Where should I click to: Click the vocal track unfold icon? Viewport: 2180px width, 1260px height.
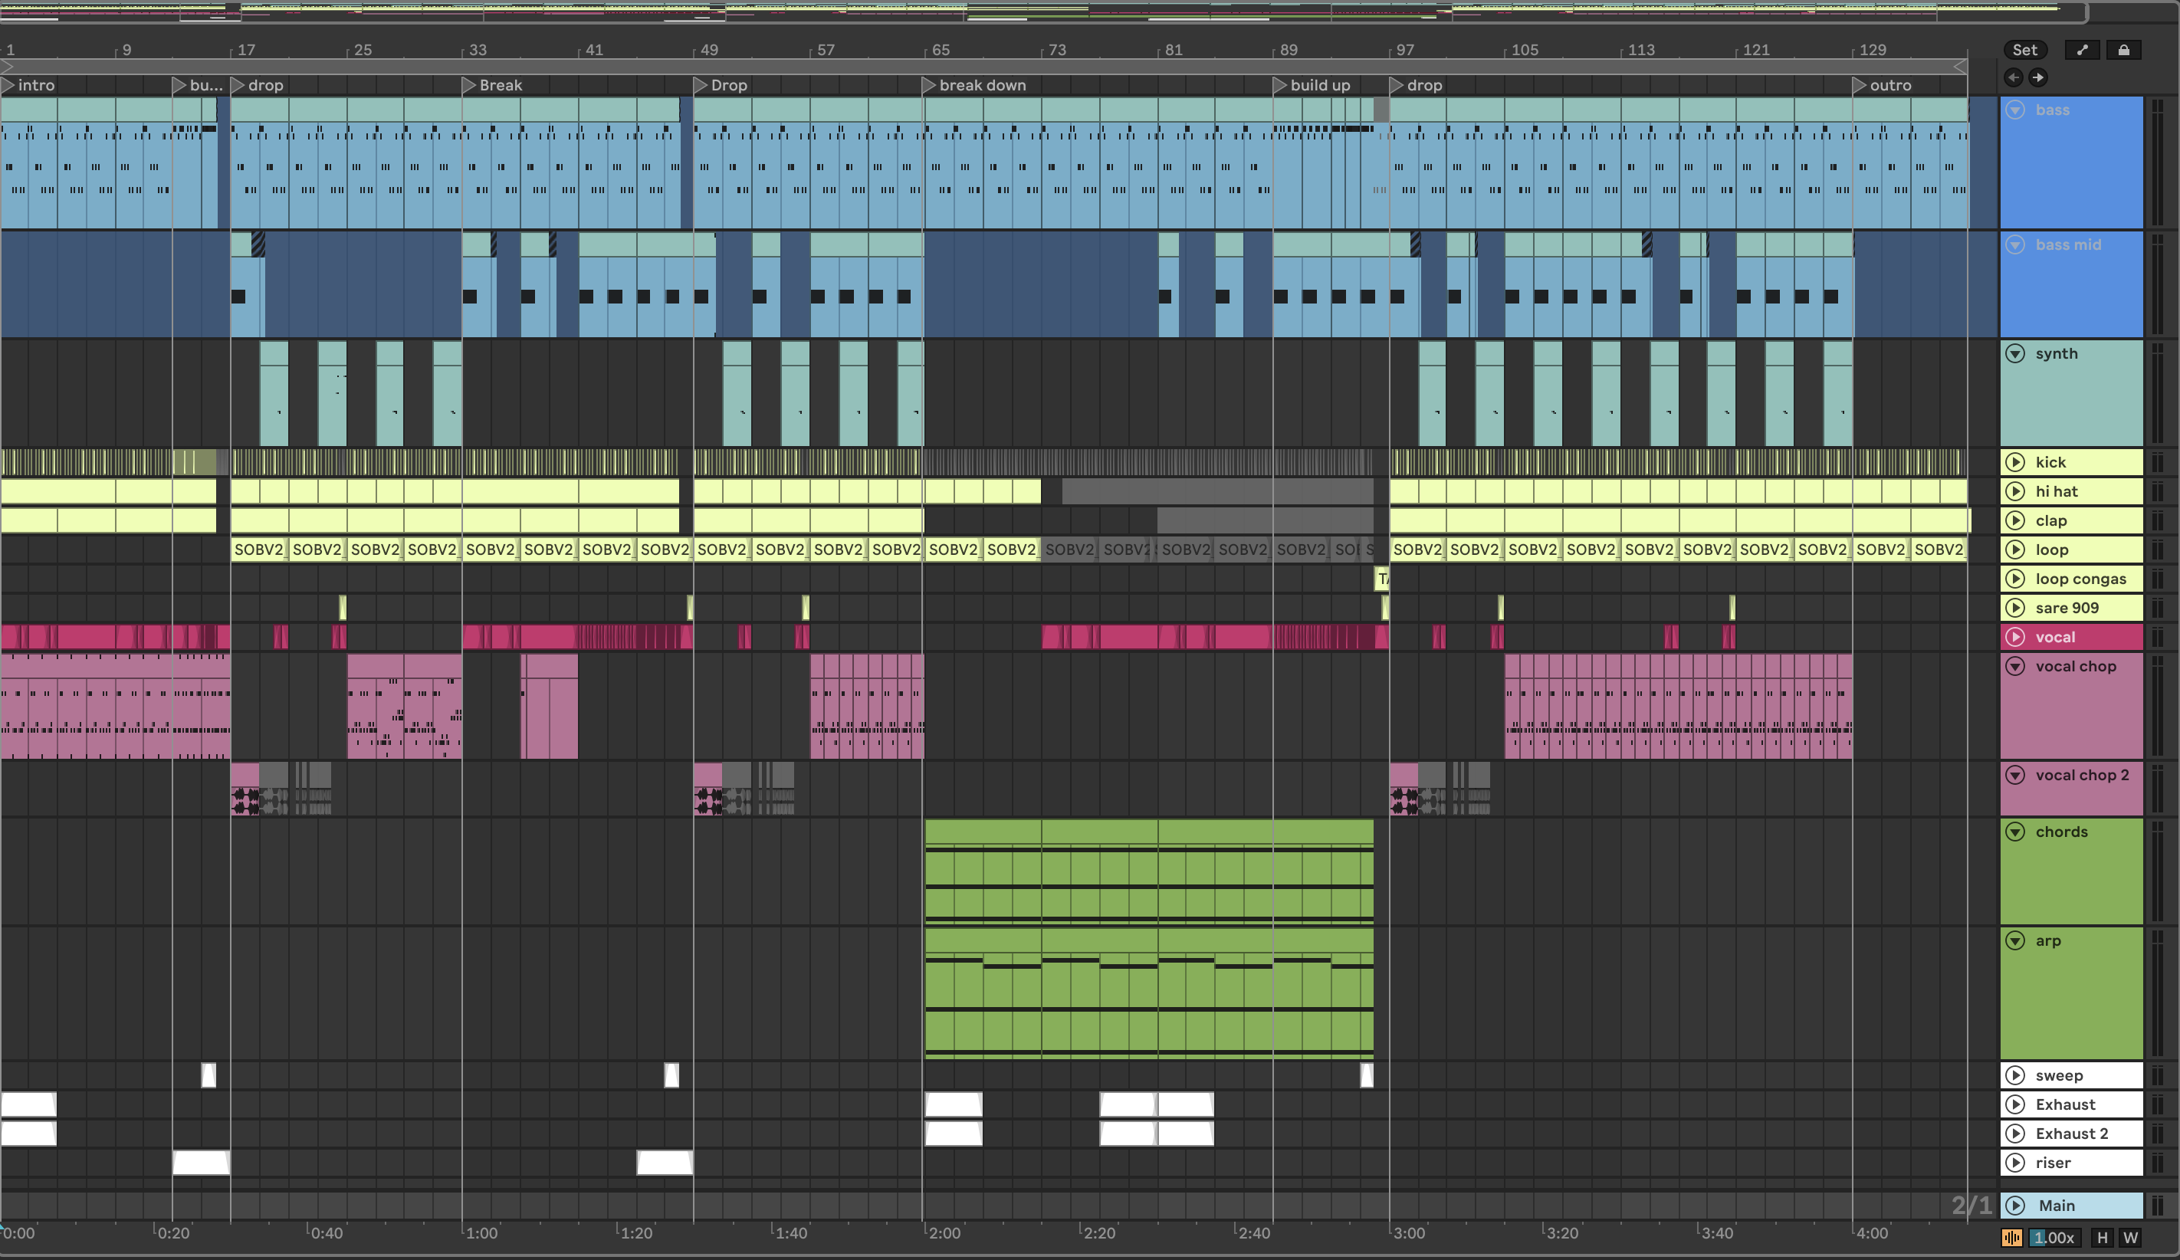(2014, 636)
